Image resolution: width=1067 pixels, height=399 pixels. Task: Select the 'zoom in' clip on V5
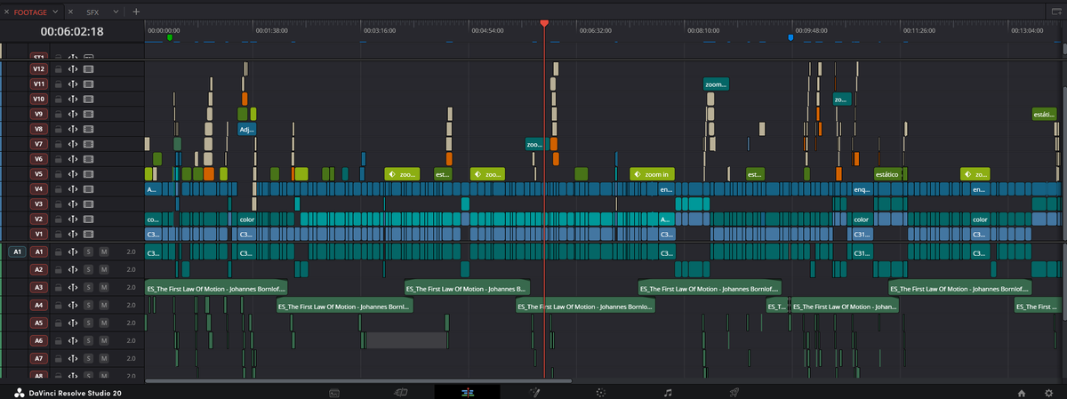click(652, 174)
